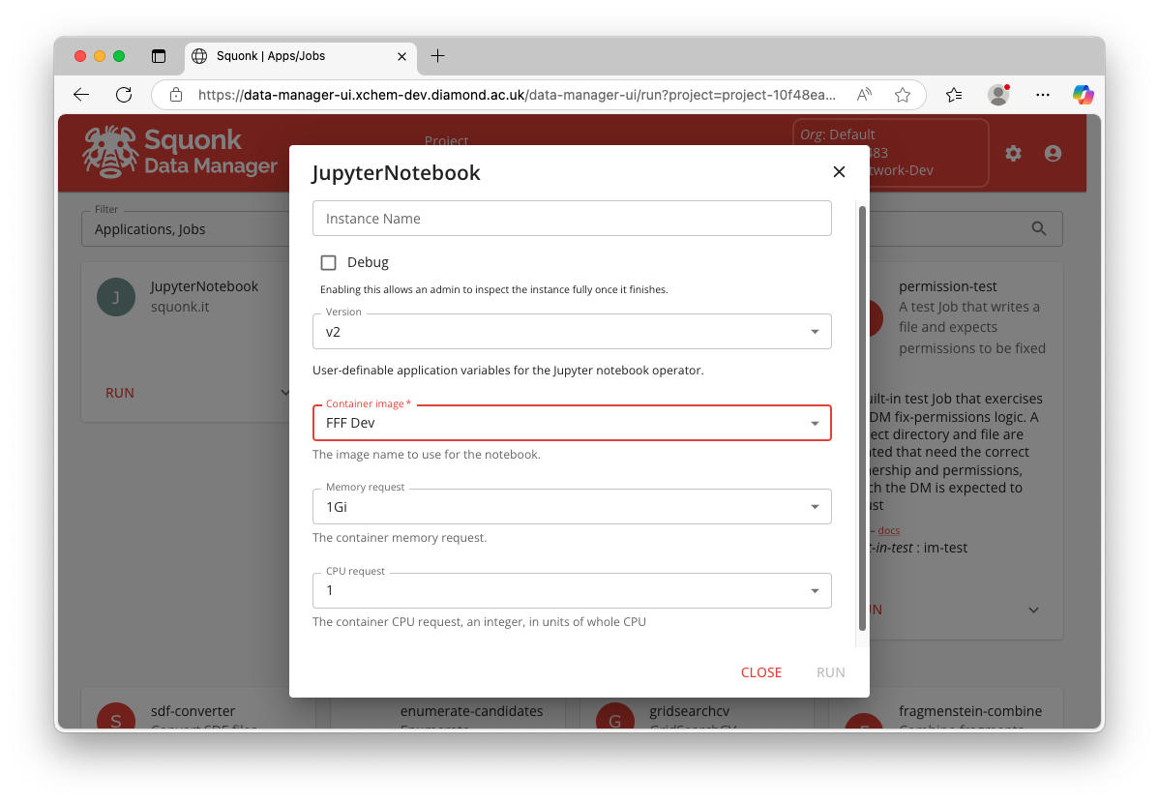The height and width of the screenshot is (804, 1159).
Task: Click the sdf-converter card title
Action: (193, 711)
